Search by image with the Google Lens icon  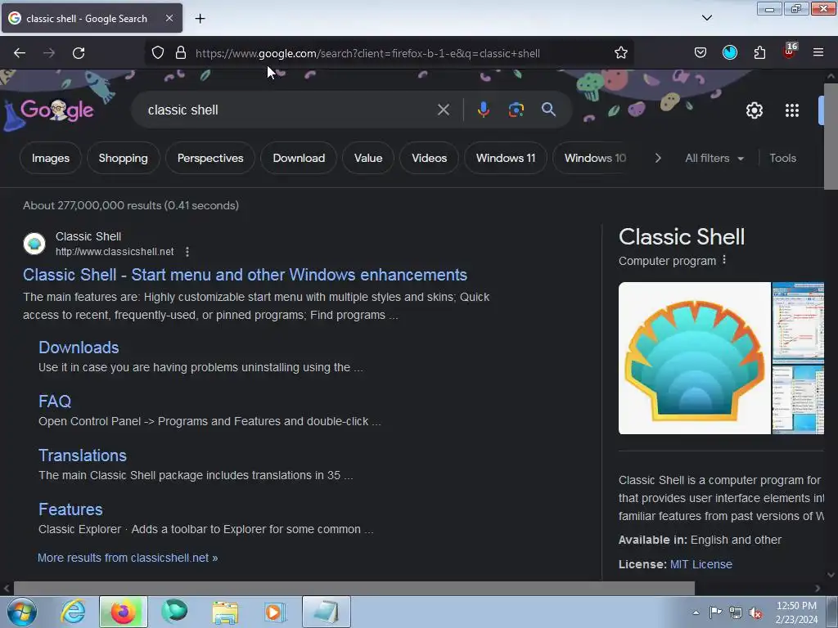click(x=516, y=110)
